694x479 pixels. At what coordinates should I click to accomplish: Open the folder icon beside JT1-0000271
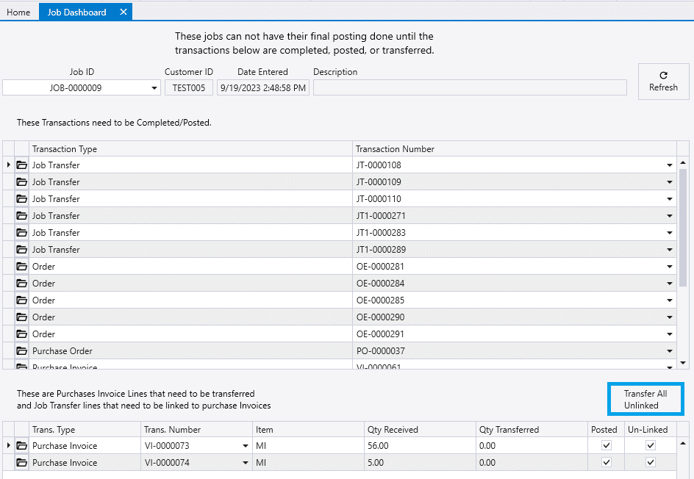tap(21, 215)
